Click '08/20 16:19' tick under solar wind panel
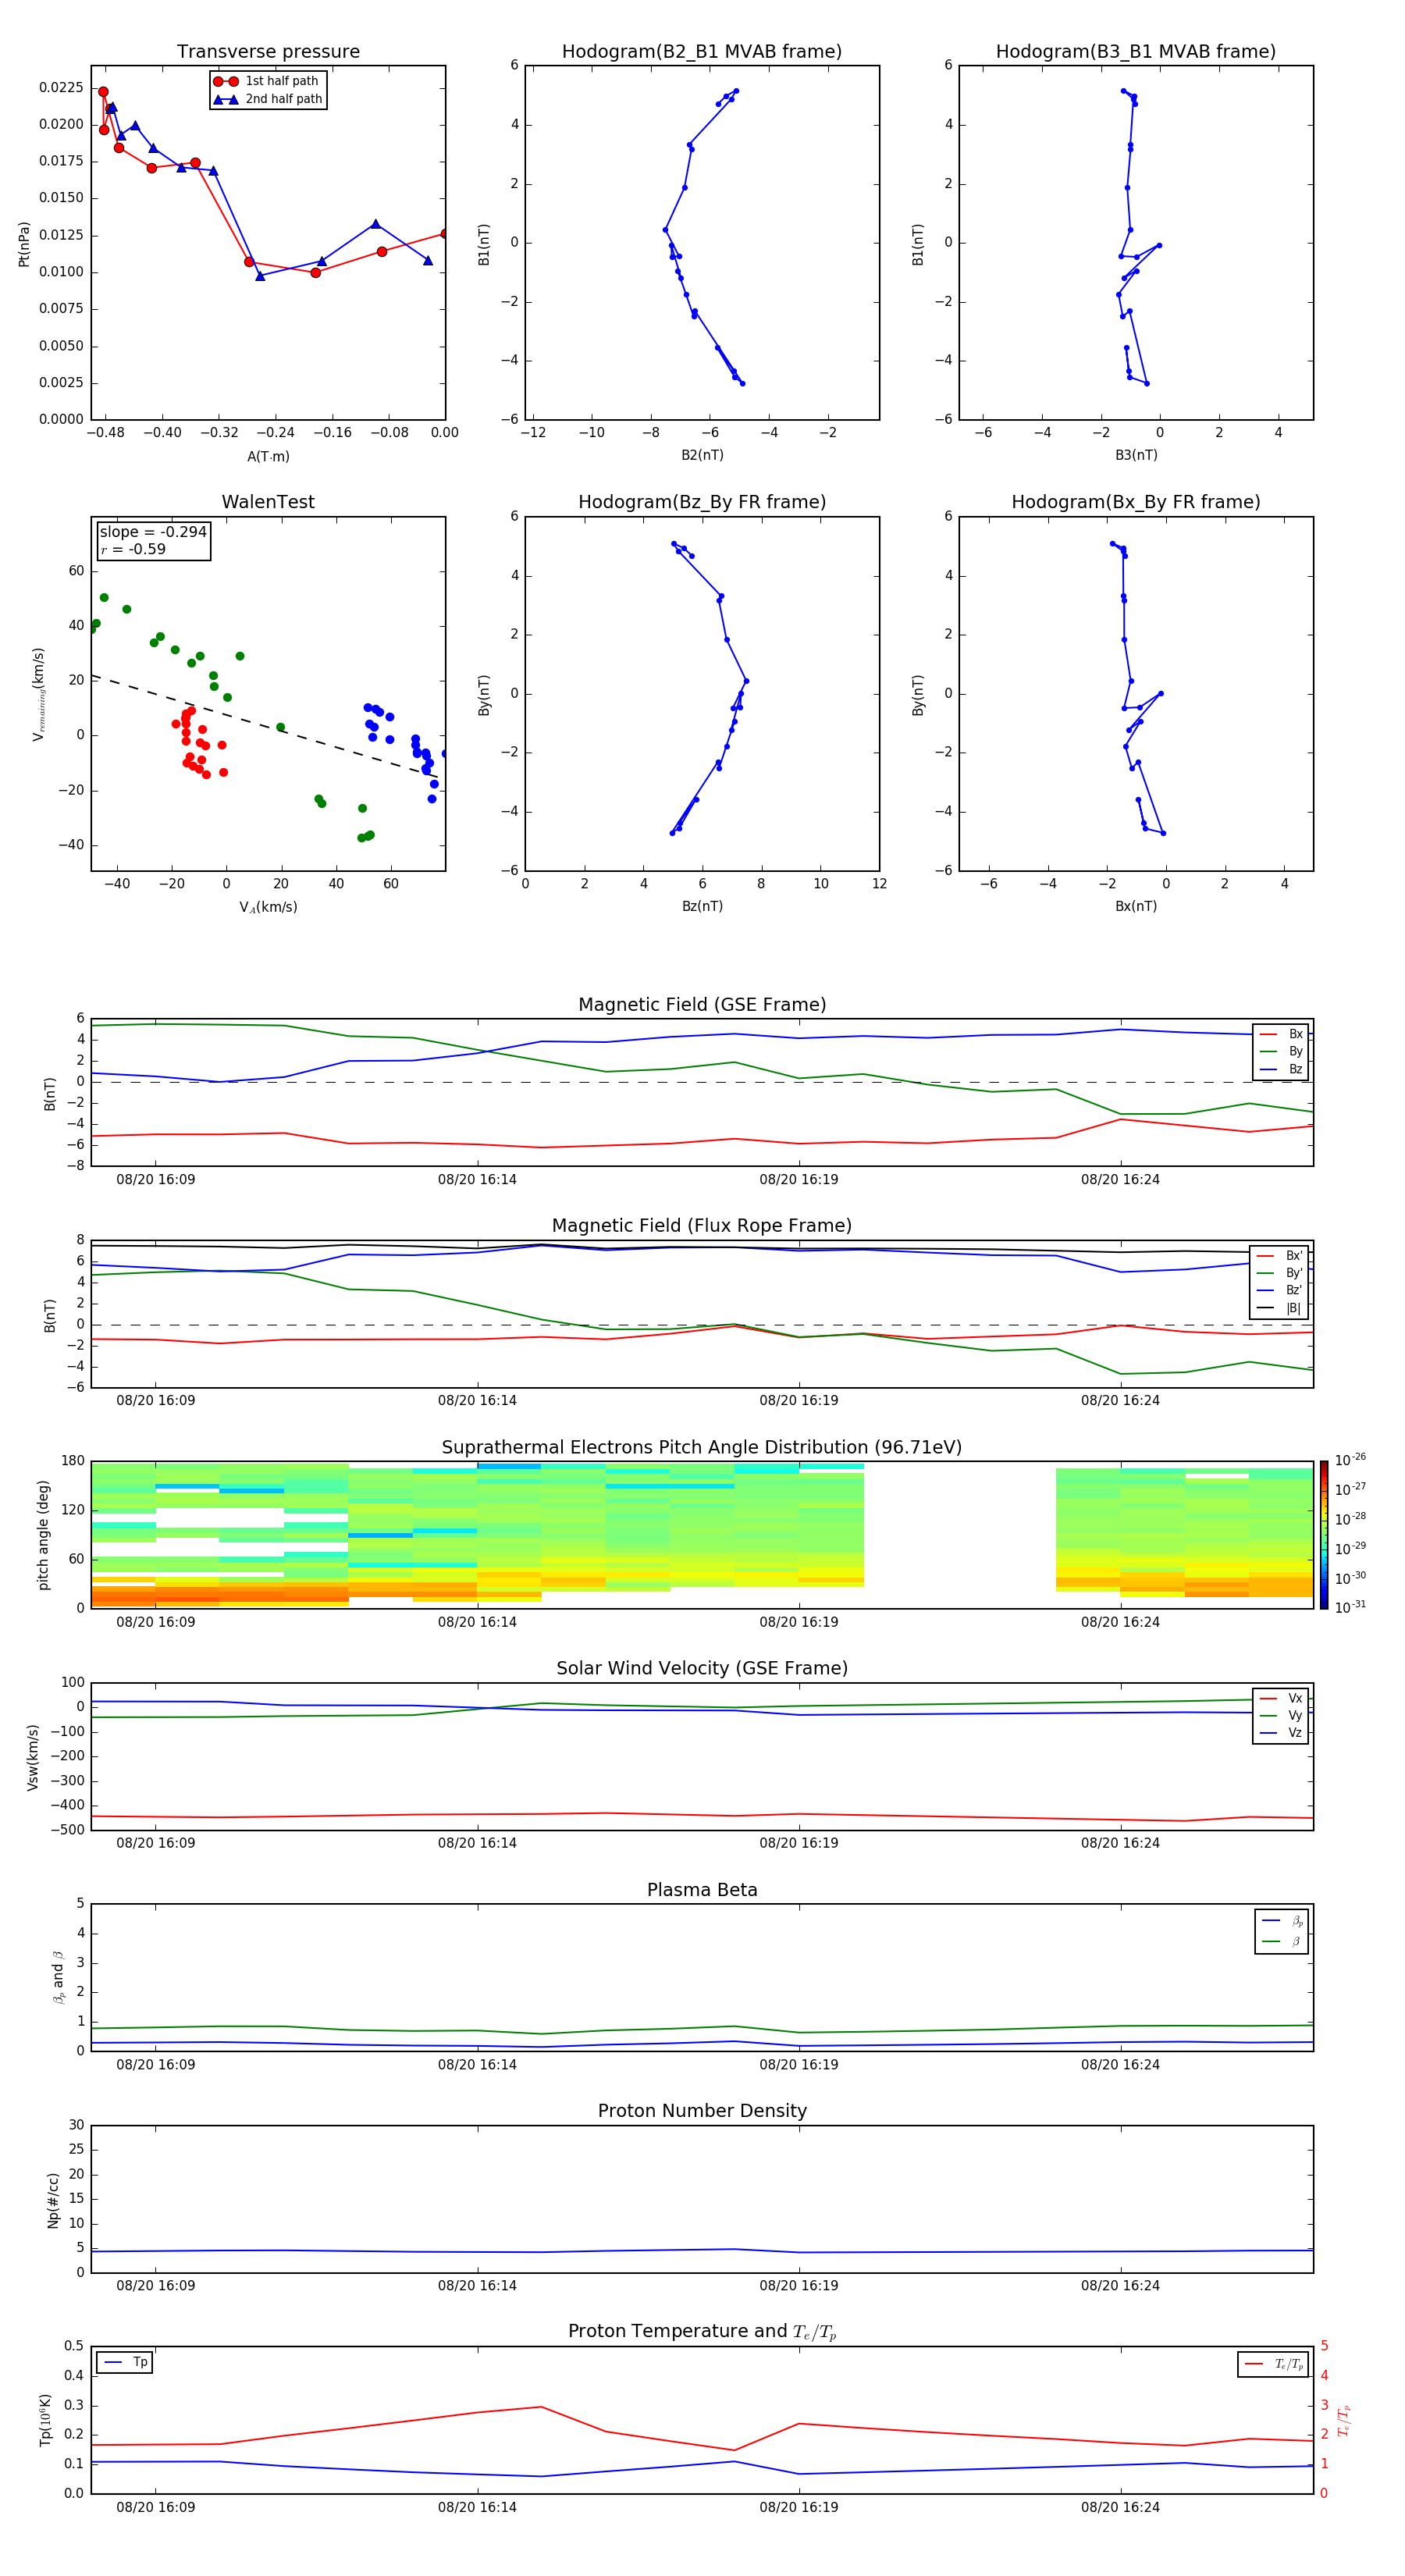The height and width of the screenshot is (2576, 1405). [x=799, y=1843]
